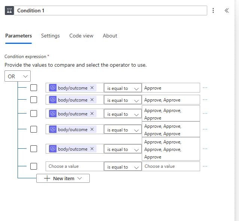This screenshot has height=221, width=239.
Task: Click approval icon in the four-Approve row token
Action: click(x=53, y=130)
